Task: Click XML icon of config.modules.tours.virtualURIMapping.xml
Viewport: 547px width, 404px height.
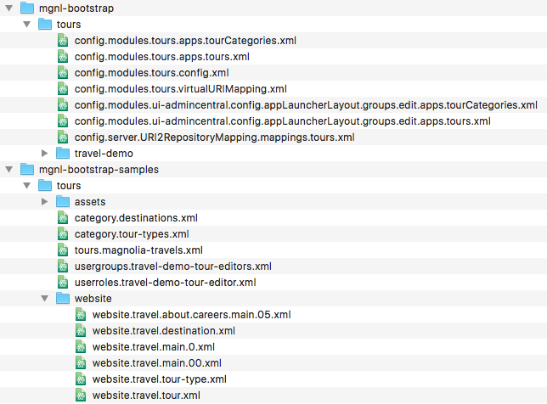Action: tap(63, 89)
